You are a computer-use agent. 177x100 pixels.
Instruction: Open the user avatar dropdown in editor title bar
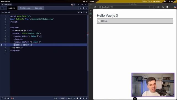pos(73,5)
